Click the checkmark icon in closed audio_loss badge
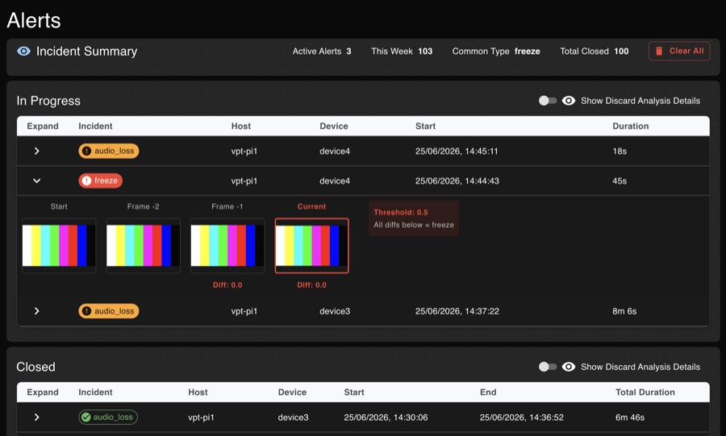 [86, 417]
